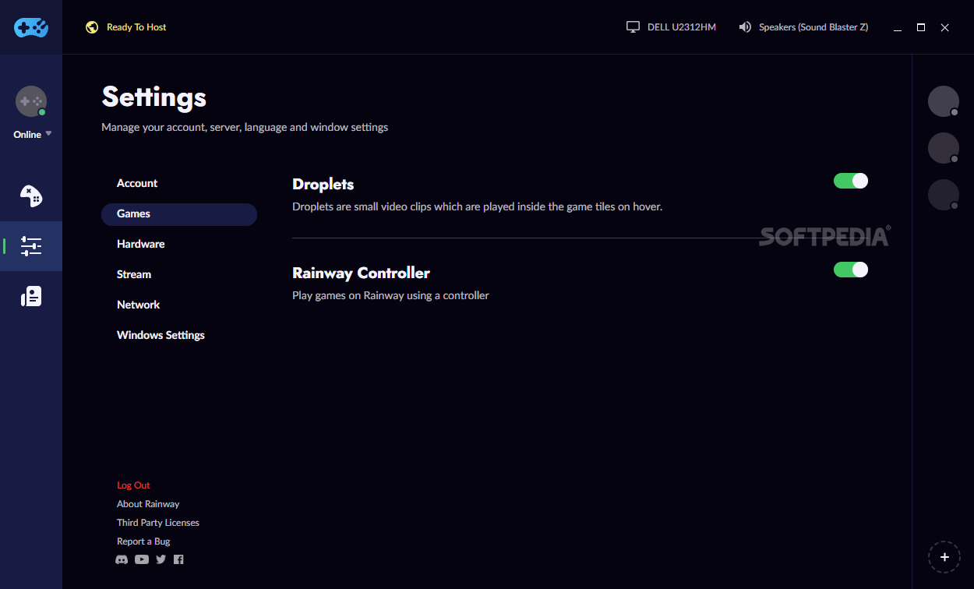Image resolution: width=974 pixels, height=589 pixels.
Task: Select the settings sliders sidebar icon
Action: pyautogui.click(x=31, y=246)
